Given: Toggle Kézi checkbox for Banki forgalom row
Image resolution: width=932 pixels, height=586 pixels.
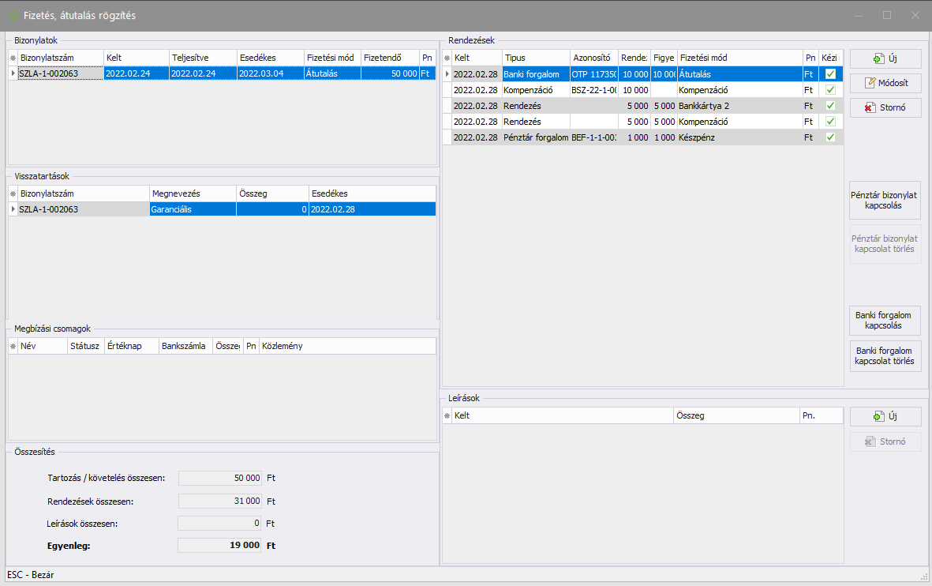Looking at the screenshot, I should [830, 73].
